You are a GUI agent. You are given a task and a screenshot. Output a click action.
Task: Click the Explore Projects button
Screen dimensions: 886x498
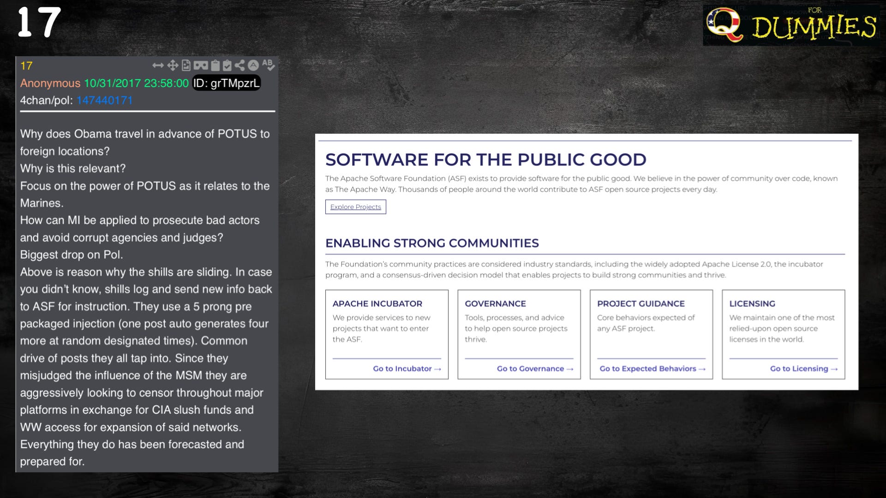[355, 207]
